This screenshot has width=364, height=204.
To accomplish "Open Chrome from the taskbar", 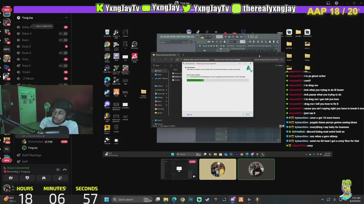I will [x=183, y=199].
